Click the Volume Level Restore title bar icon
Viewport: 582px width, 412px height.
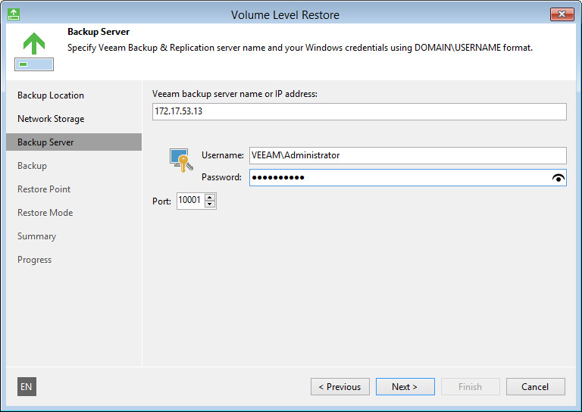[x=14, y=14]
